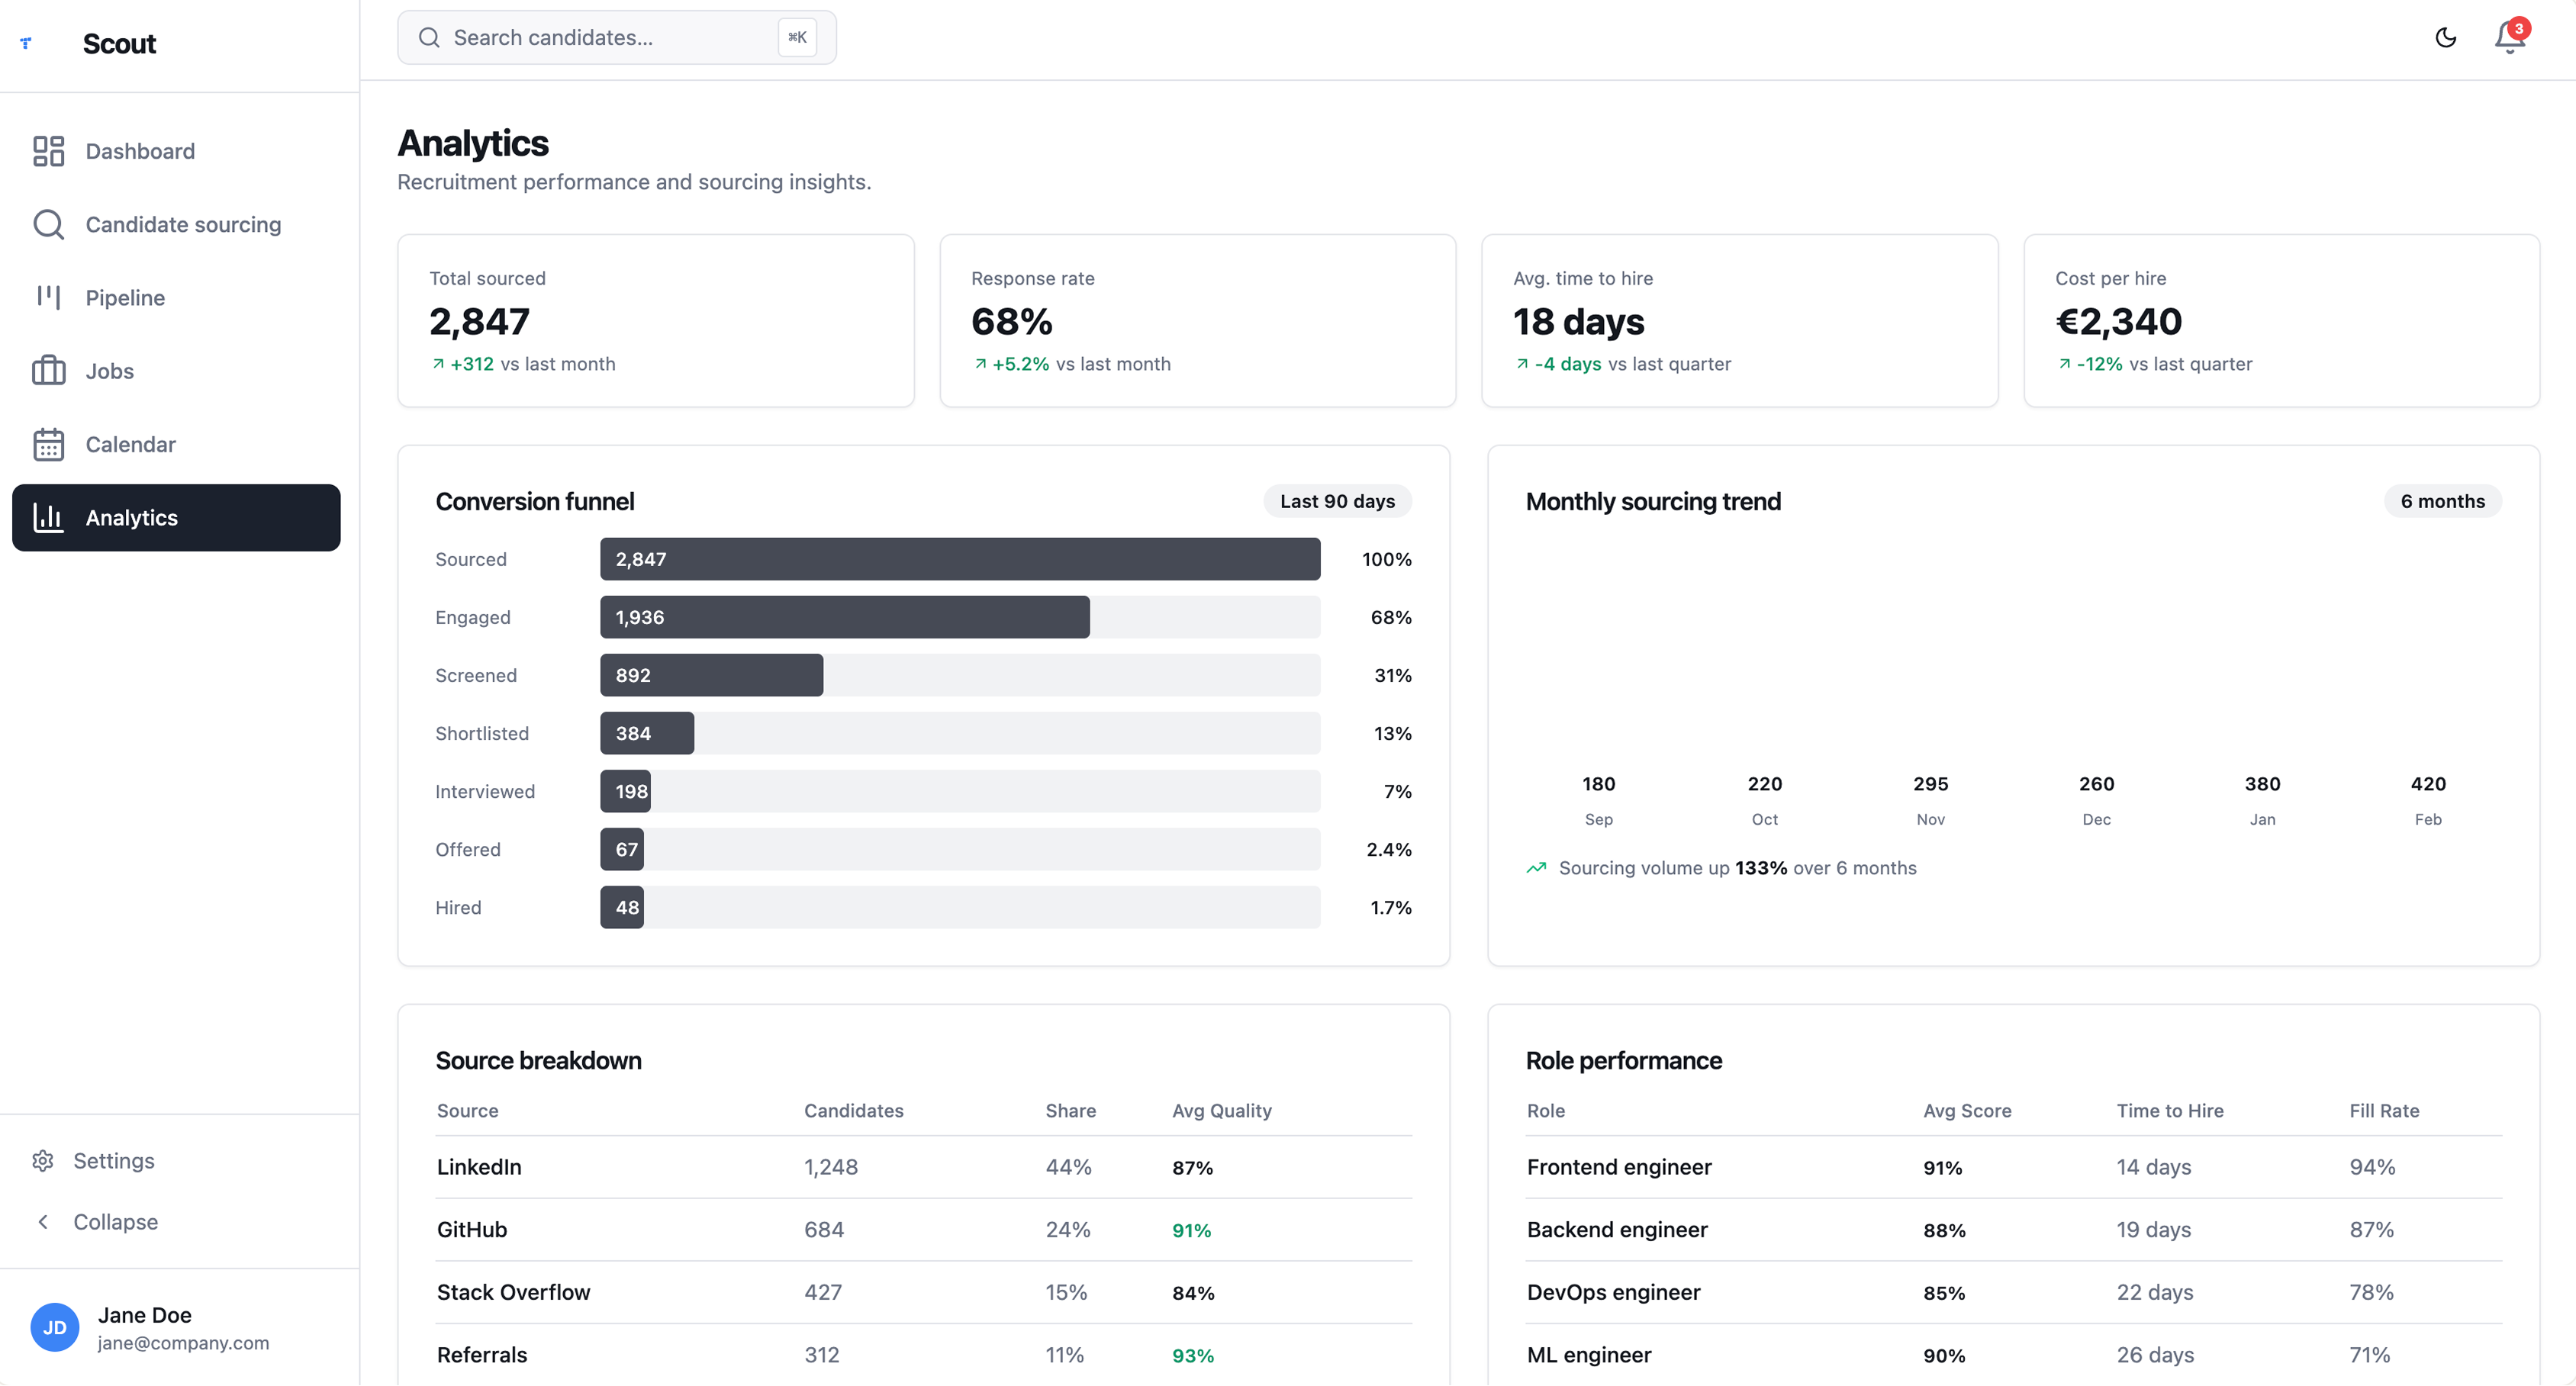Open the LinkedIn source row
The image size is (2576, 1386).
pos(479,1167)
